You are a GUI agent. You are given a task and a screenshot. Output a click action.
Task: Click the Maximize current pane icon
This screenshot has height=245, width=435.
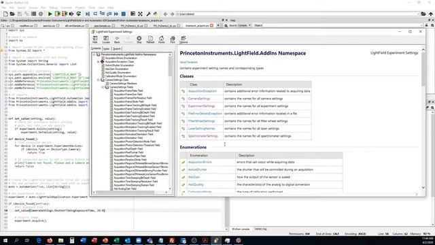coord(133,14)
